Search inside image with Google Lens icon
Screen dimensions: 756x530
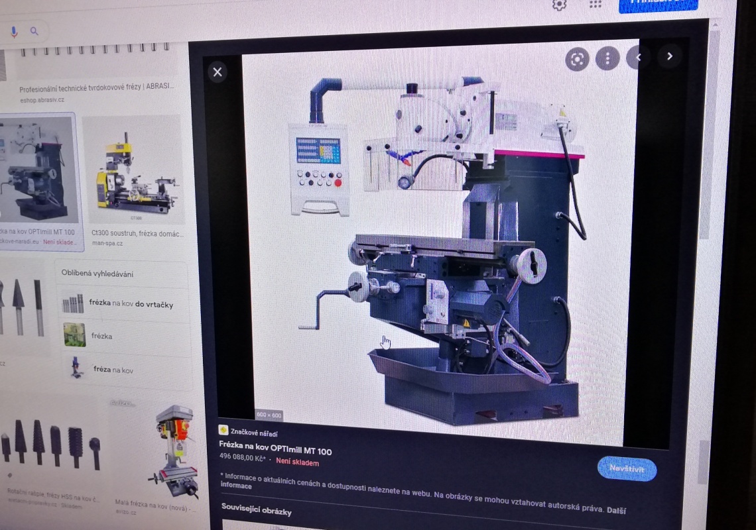(x=577, y=59)
